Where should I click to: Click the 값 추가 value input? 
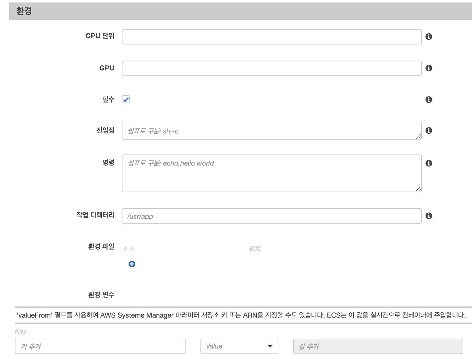pyautogui.click(x=378, y=346)
